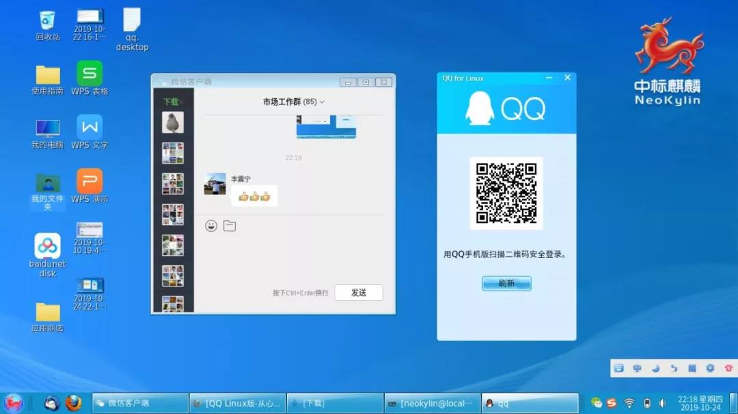
Task: Expand the 市场工作群 (85) group dropdown
Action: tap(322, 102)
